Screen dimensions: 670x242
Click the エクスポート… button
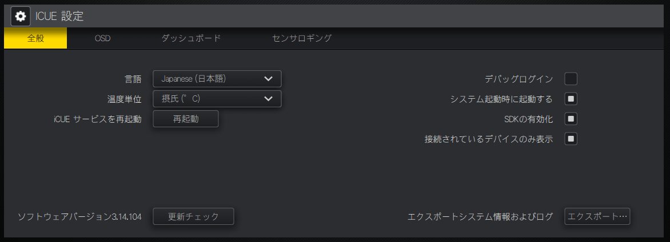[x=597, y=217]
